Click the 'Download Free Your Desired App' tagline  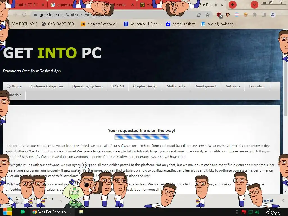32,71
